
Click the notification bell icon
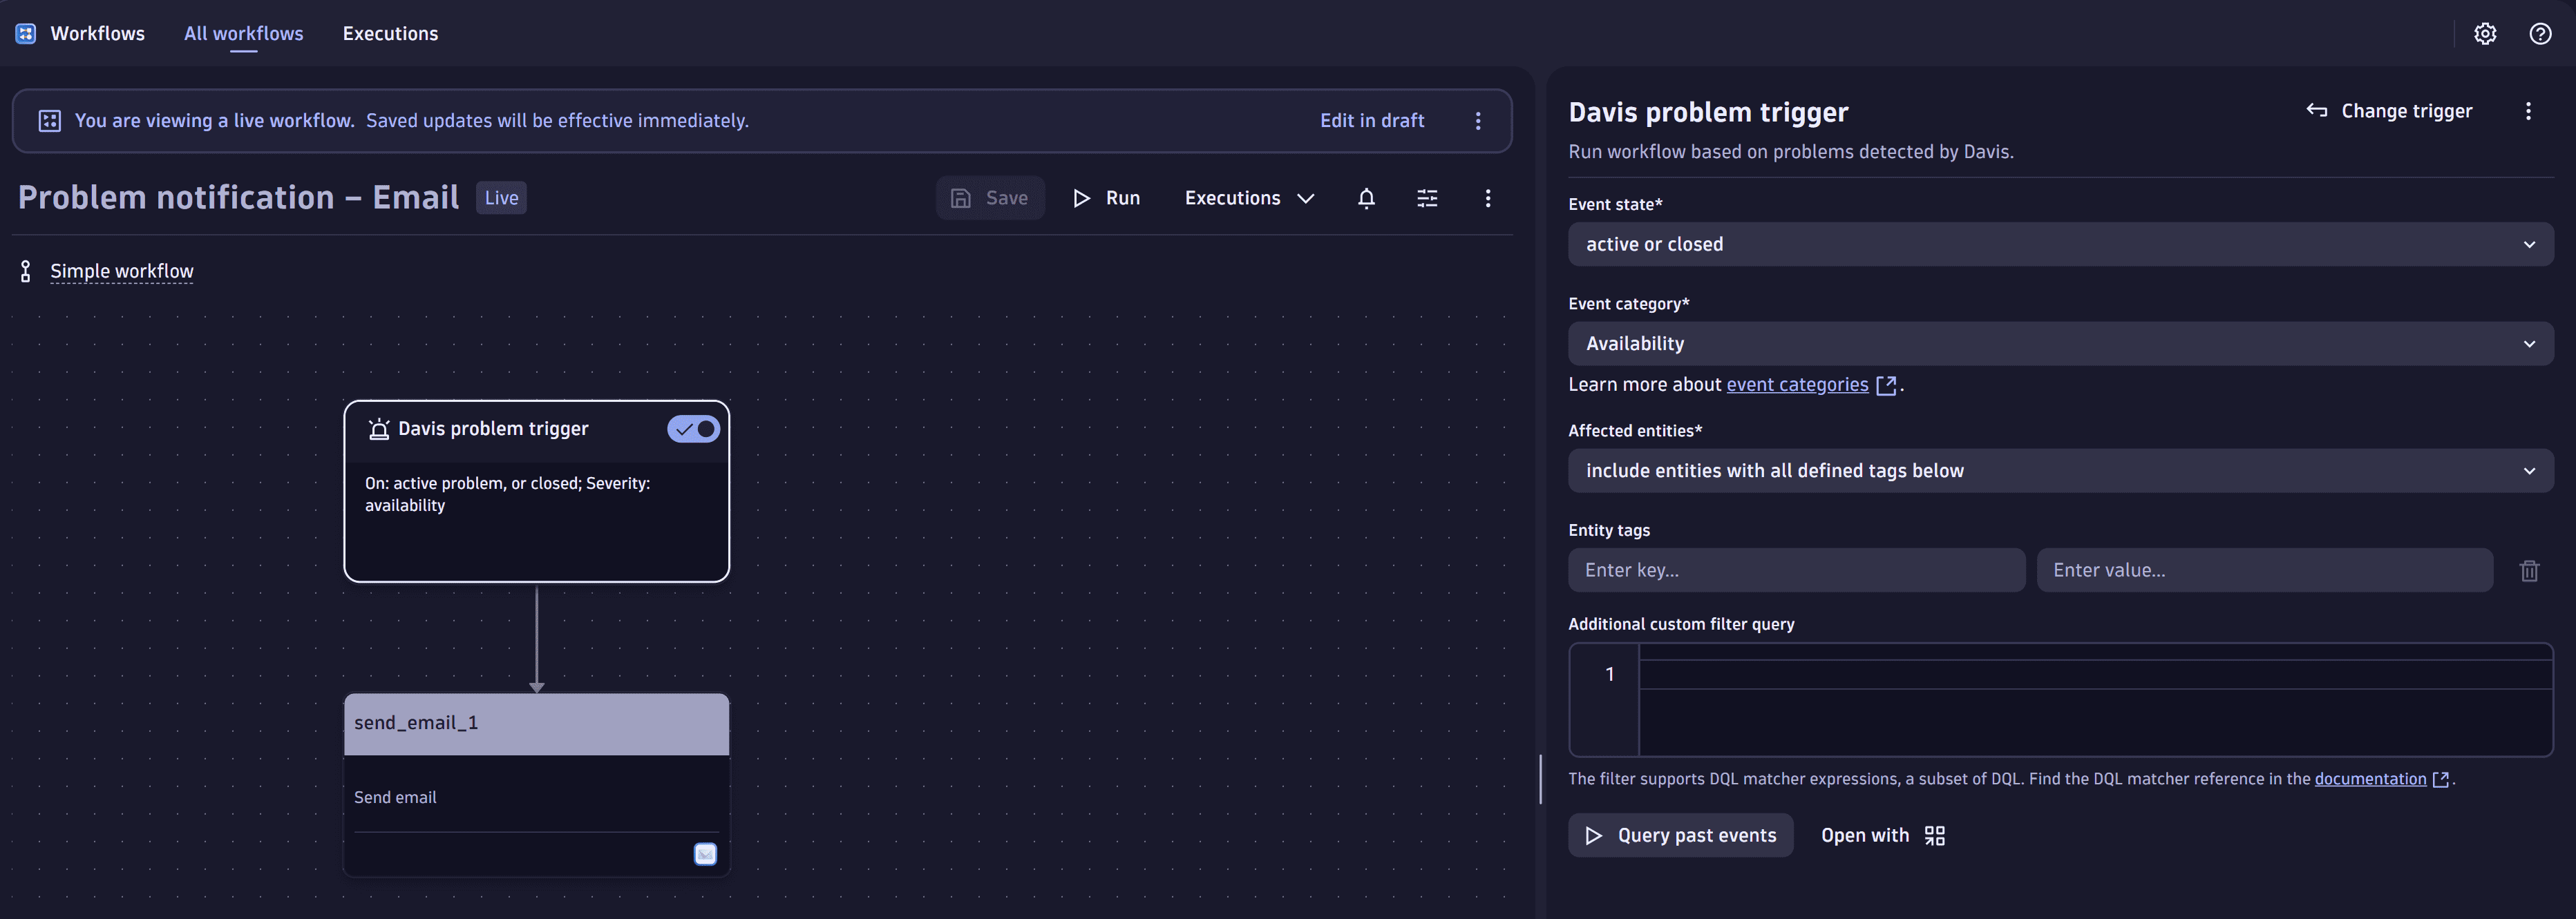click(x=1366, y=197)
